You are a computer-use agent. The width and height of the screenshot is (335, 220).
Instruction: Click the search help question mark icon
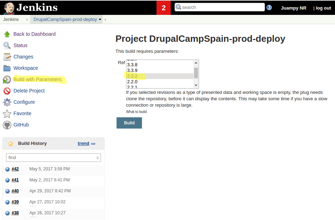pyautogui.click(x=269, y=8)
